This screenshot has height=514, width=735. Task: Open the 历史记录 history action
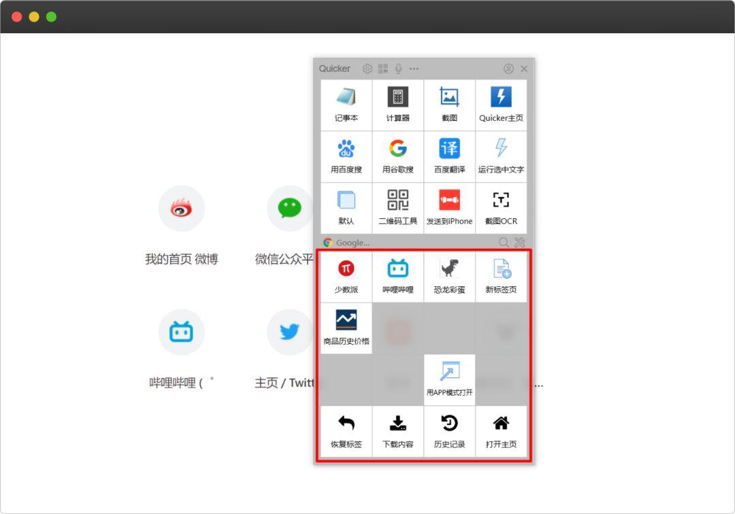[x=450, y=431]
